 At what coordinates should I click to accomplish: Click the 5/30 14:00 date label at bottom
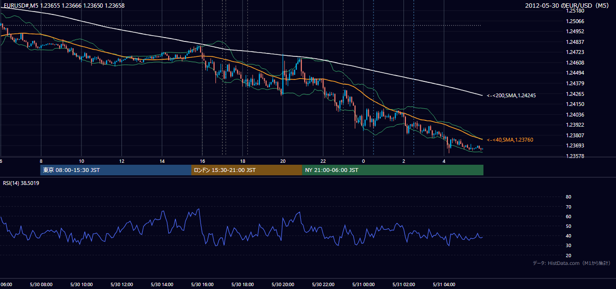pyautogui.click(x=161, y=285)
